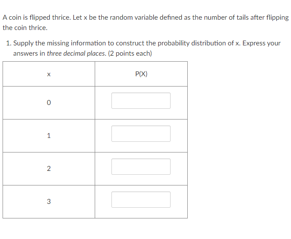The height and width of the screenshot is (239, 291).
Task: Click the '(2 points each)' text
Action: 130,54
